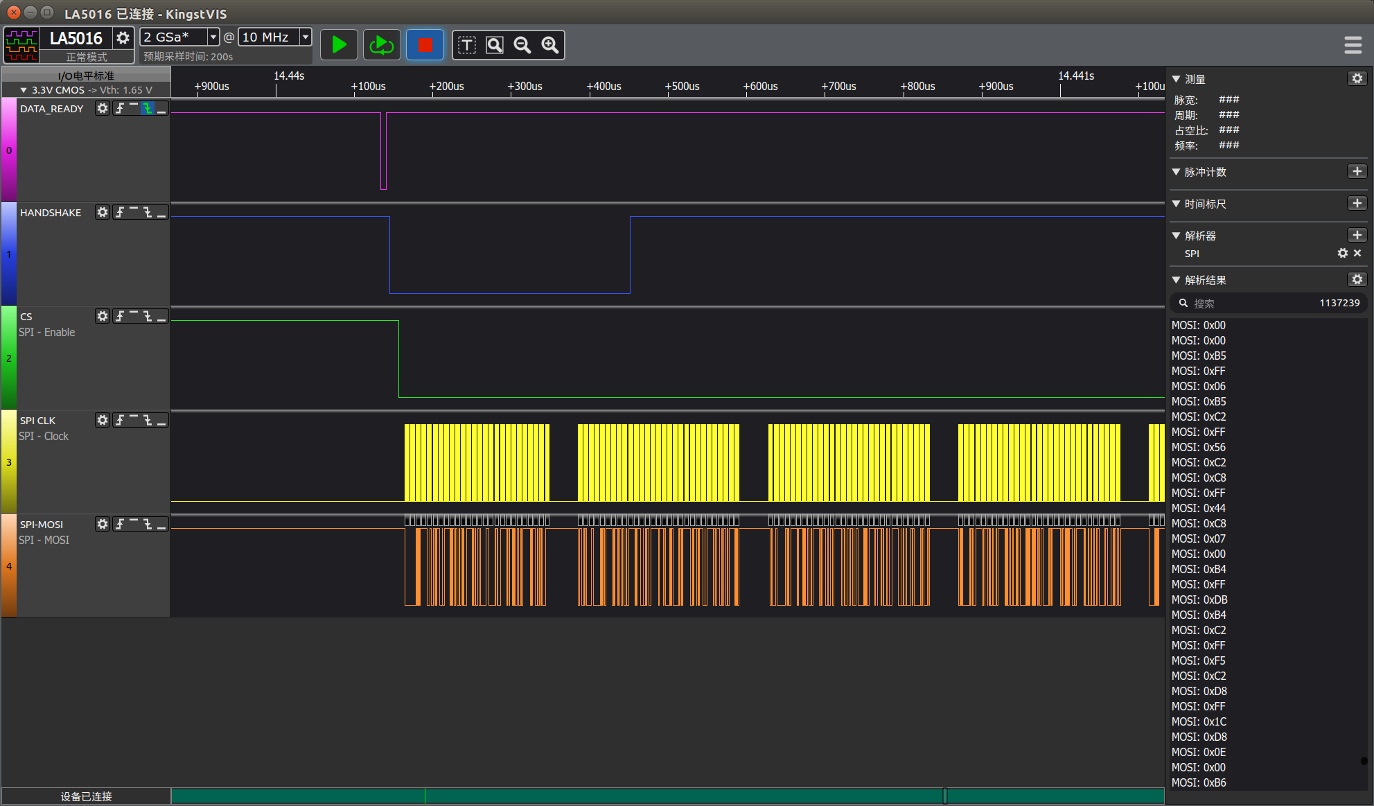The width and height of the screenshot is (1374, 806).
Task: Click the 正常模式 mode button
Action: tap(87, 57)
